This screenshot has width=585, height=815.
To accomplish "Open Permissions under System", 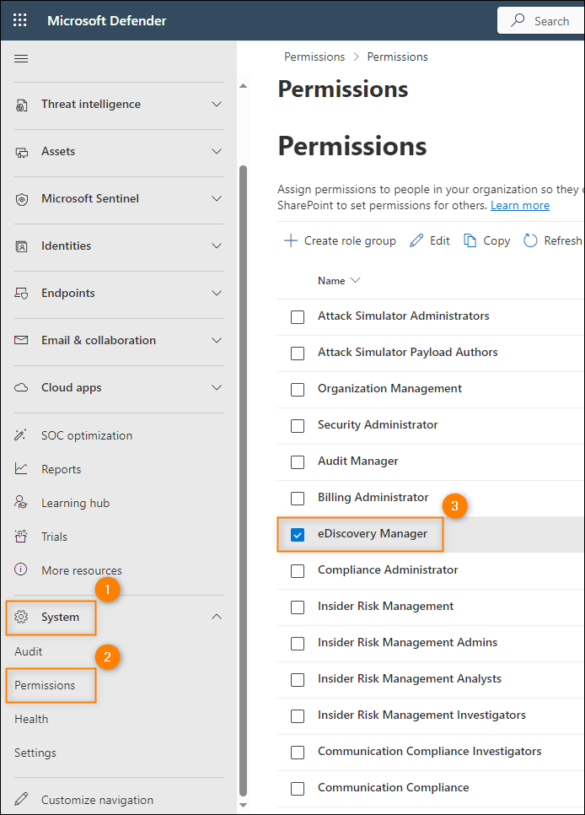I will [45, 685].
